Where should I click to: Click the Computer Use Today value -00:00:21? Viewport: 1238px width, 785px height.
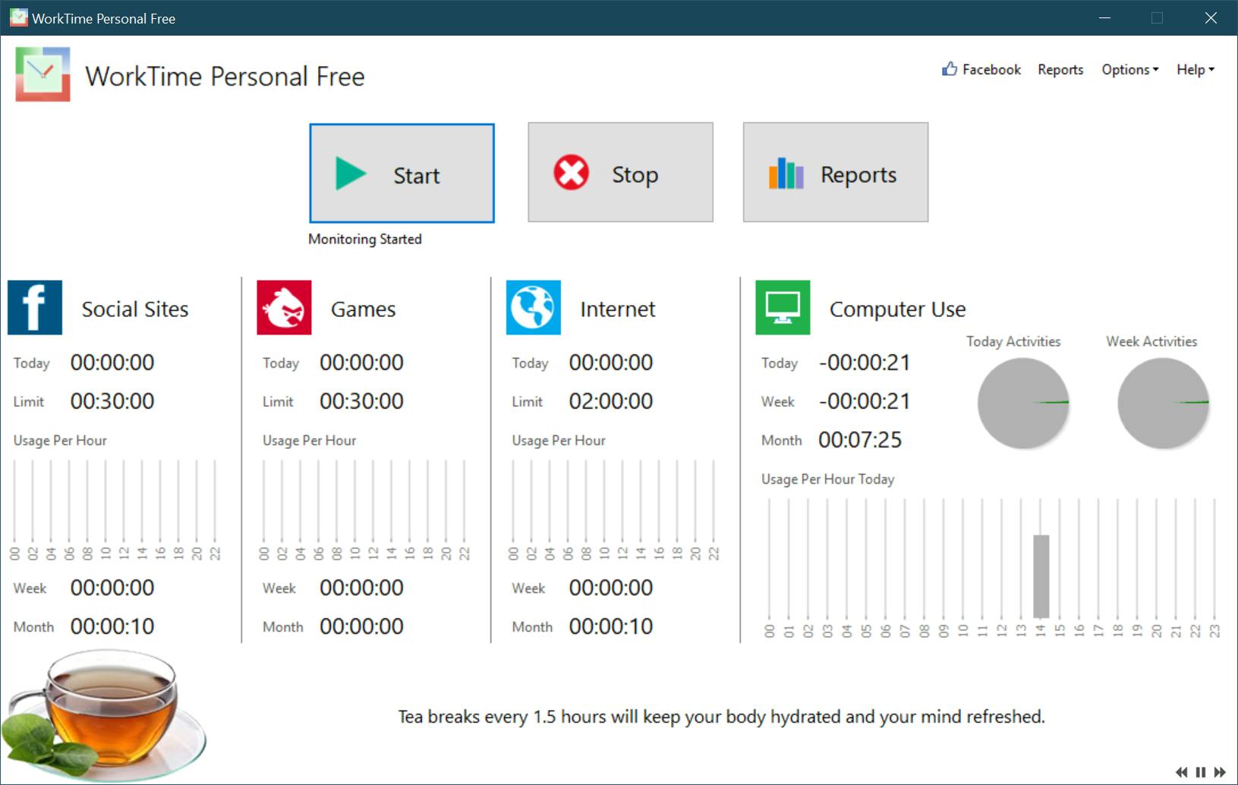tap(865, 363)
